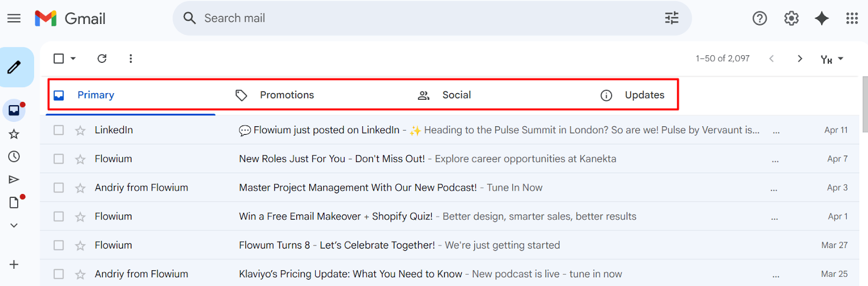Refresh the inbox
The width and height of the screenshot is (868, 286).
102,58
